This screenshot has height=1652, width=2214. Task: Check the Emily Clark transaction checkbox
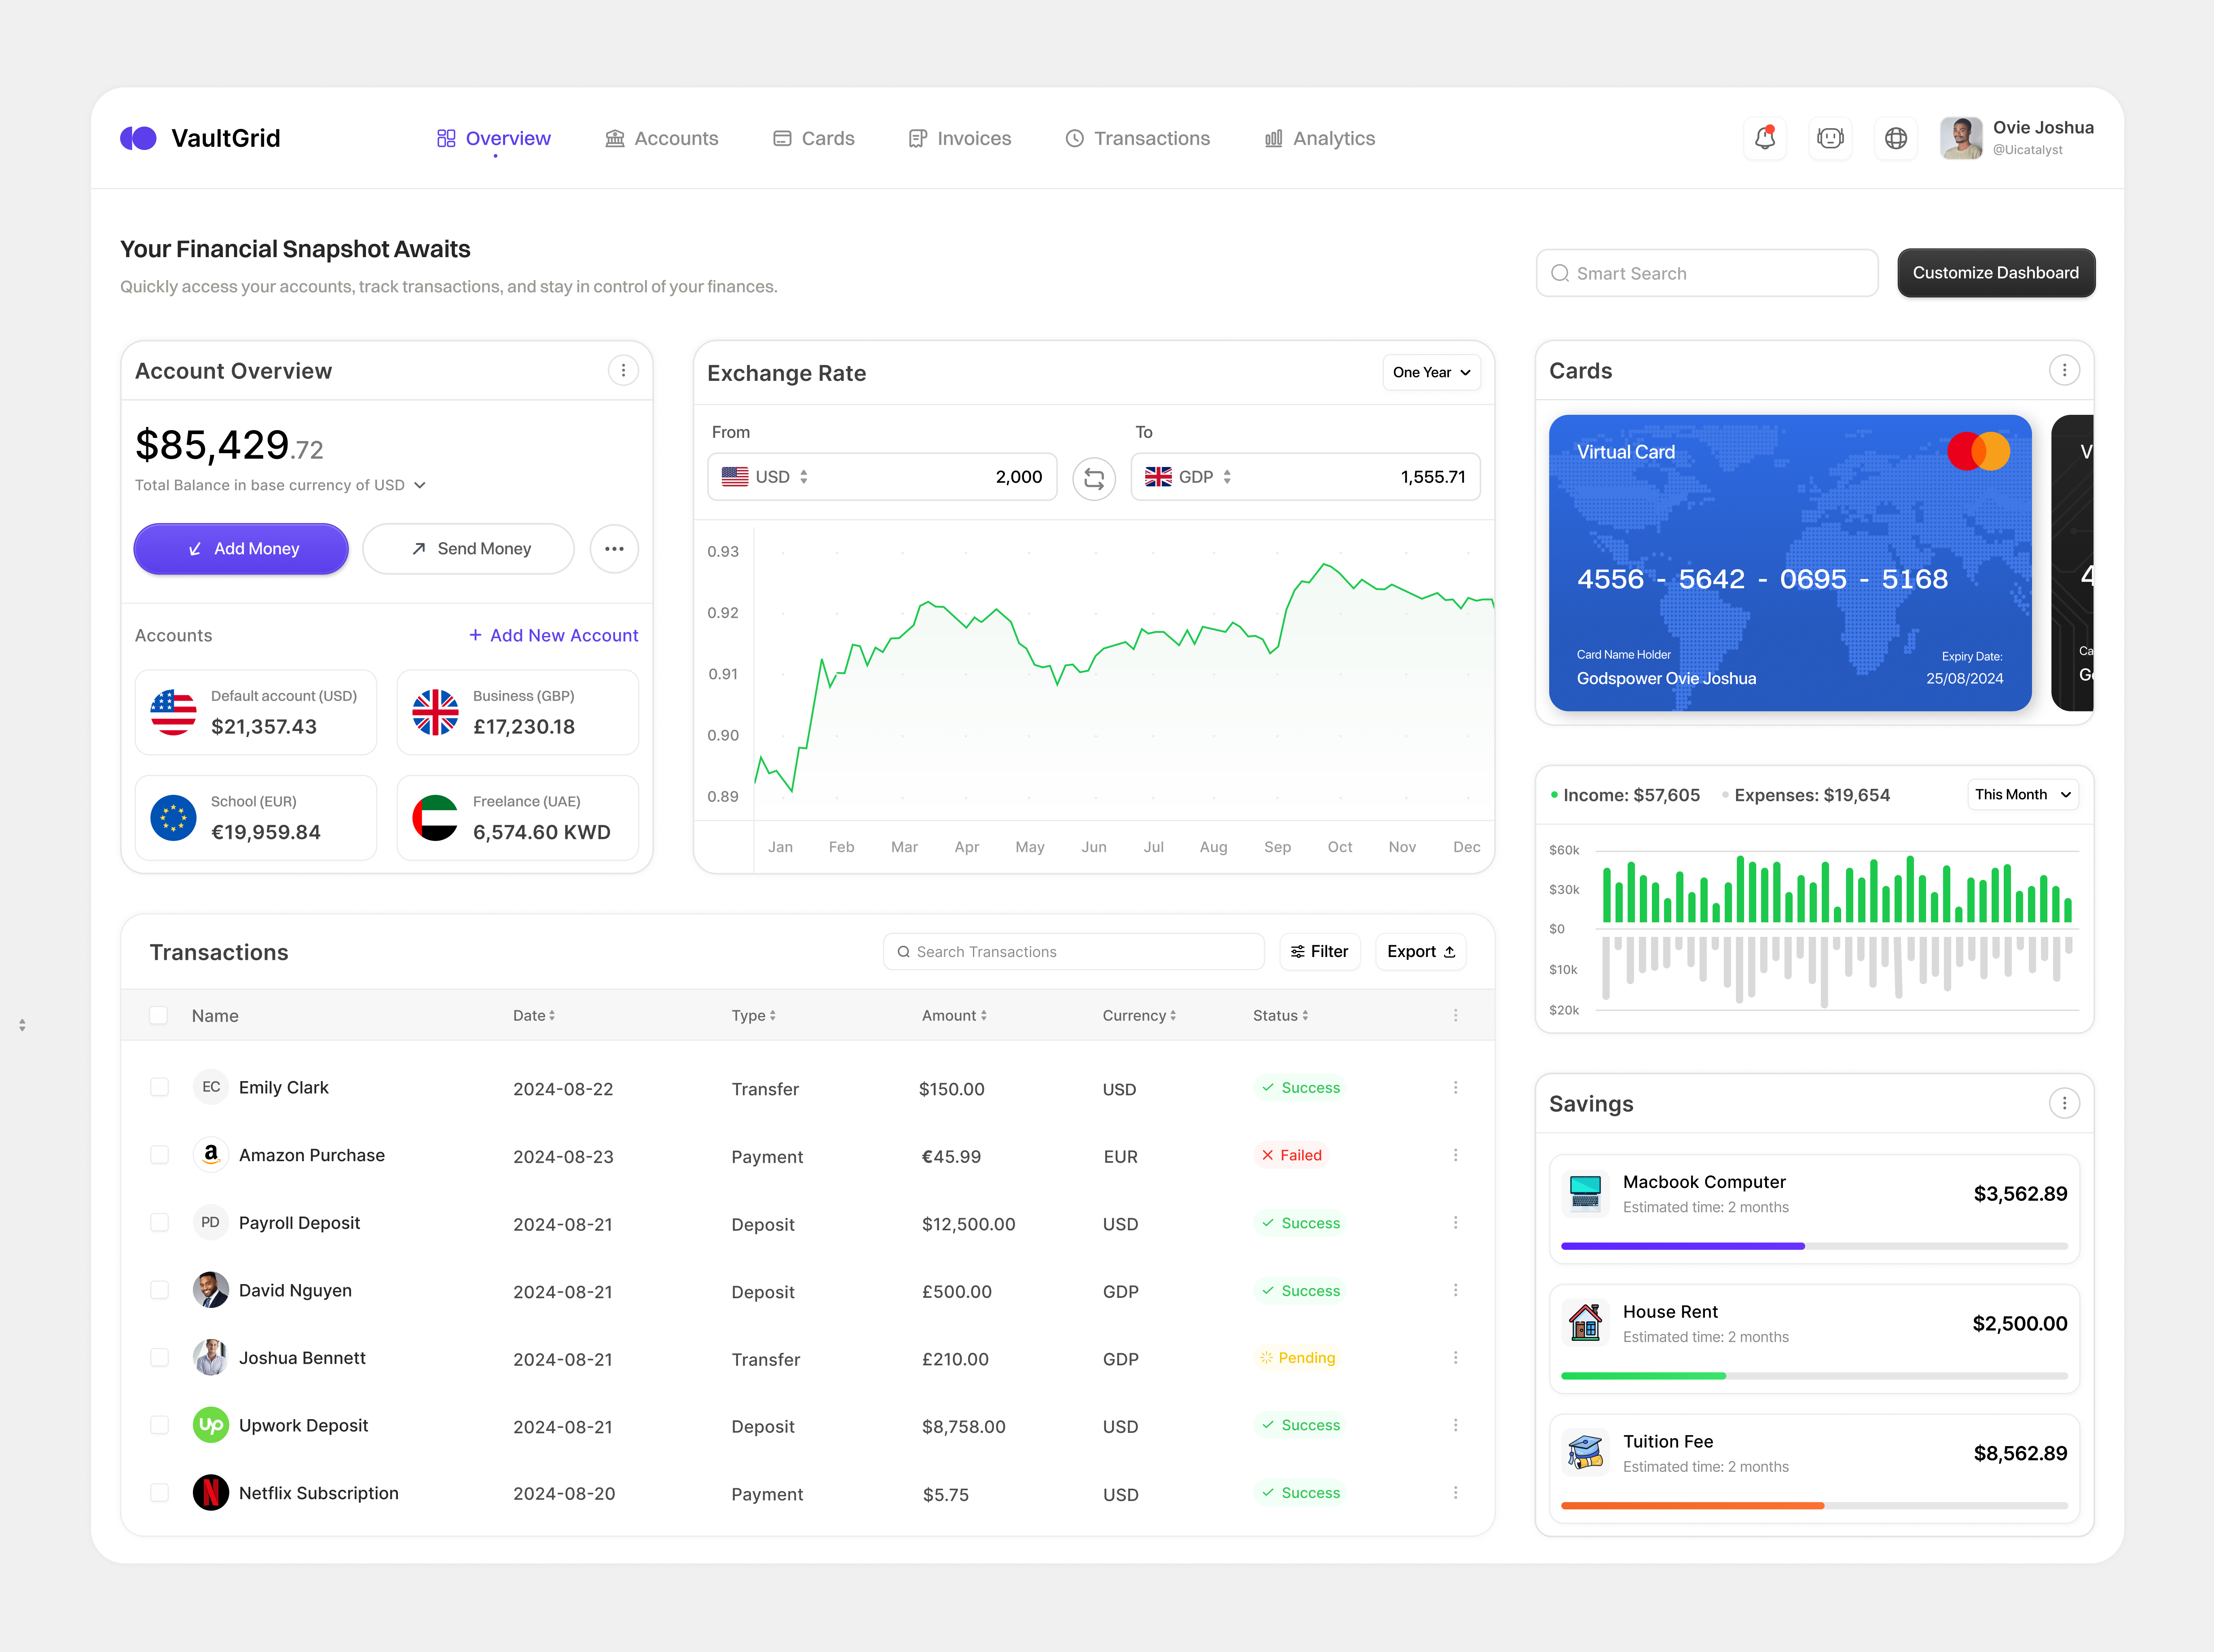pos(159,1087)
